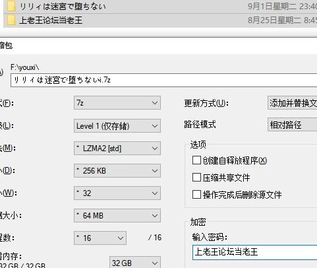
Task: Open the update mode 添加并替换 dropdown
Action: coord(292,103)
